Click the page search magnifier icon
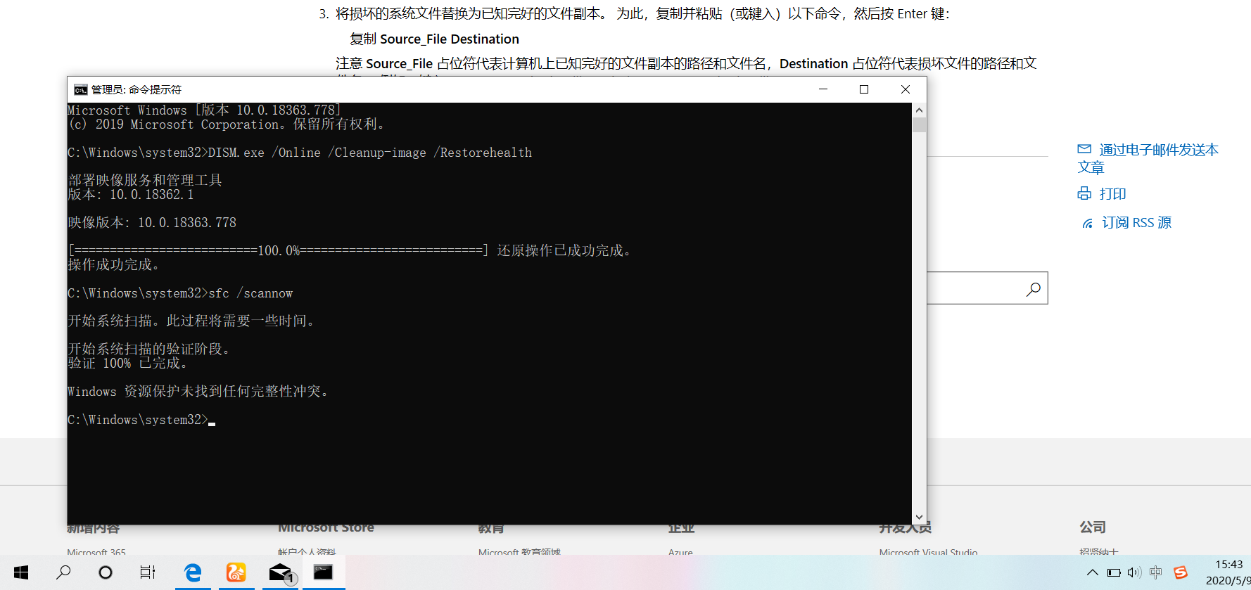1251x590 pixels. (1033, 288)
